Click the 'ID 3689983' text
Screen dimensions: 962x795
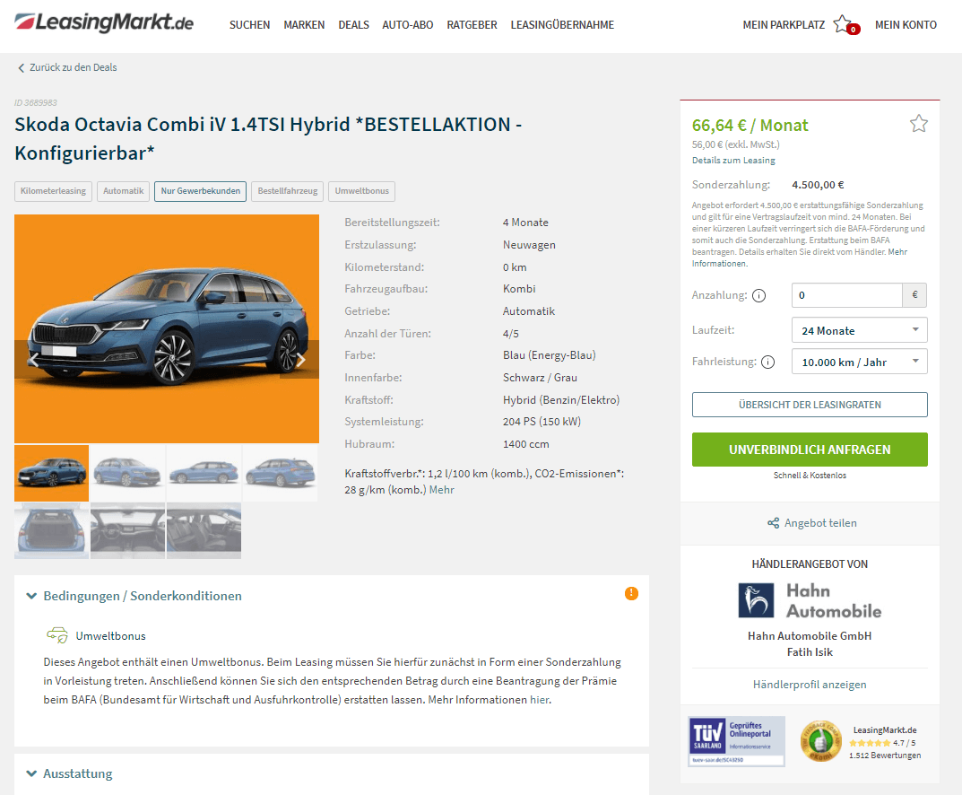pyautogui.click(x=36, y=102)
